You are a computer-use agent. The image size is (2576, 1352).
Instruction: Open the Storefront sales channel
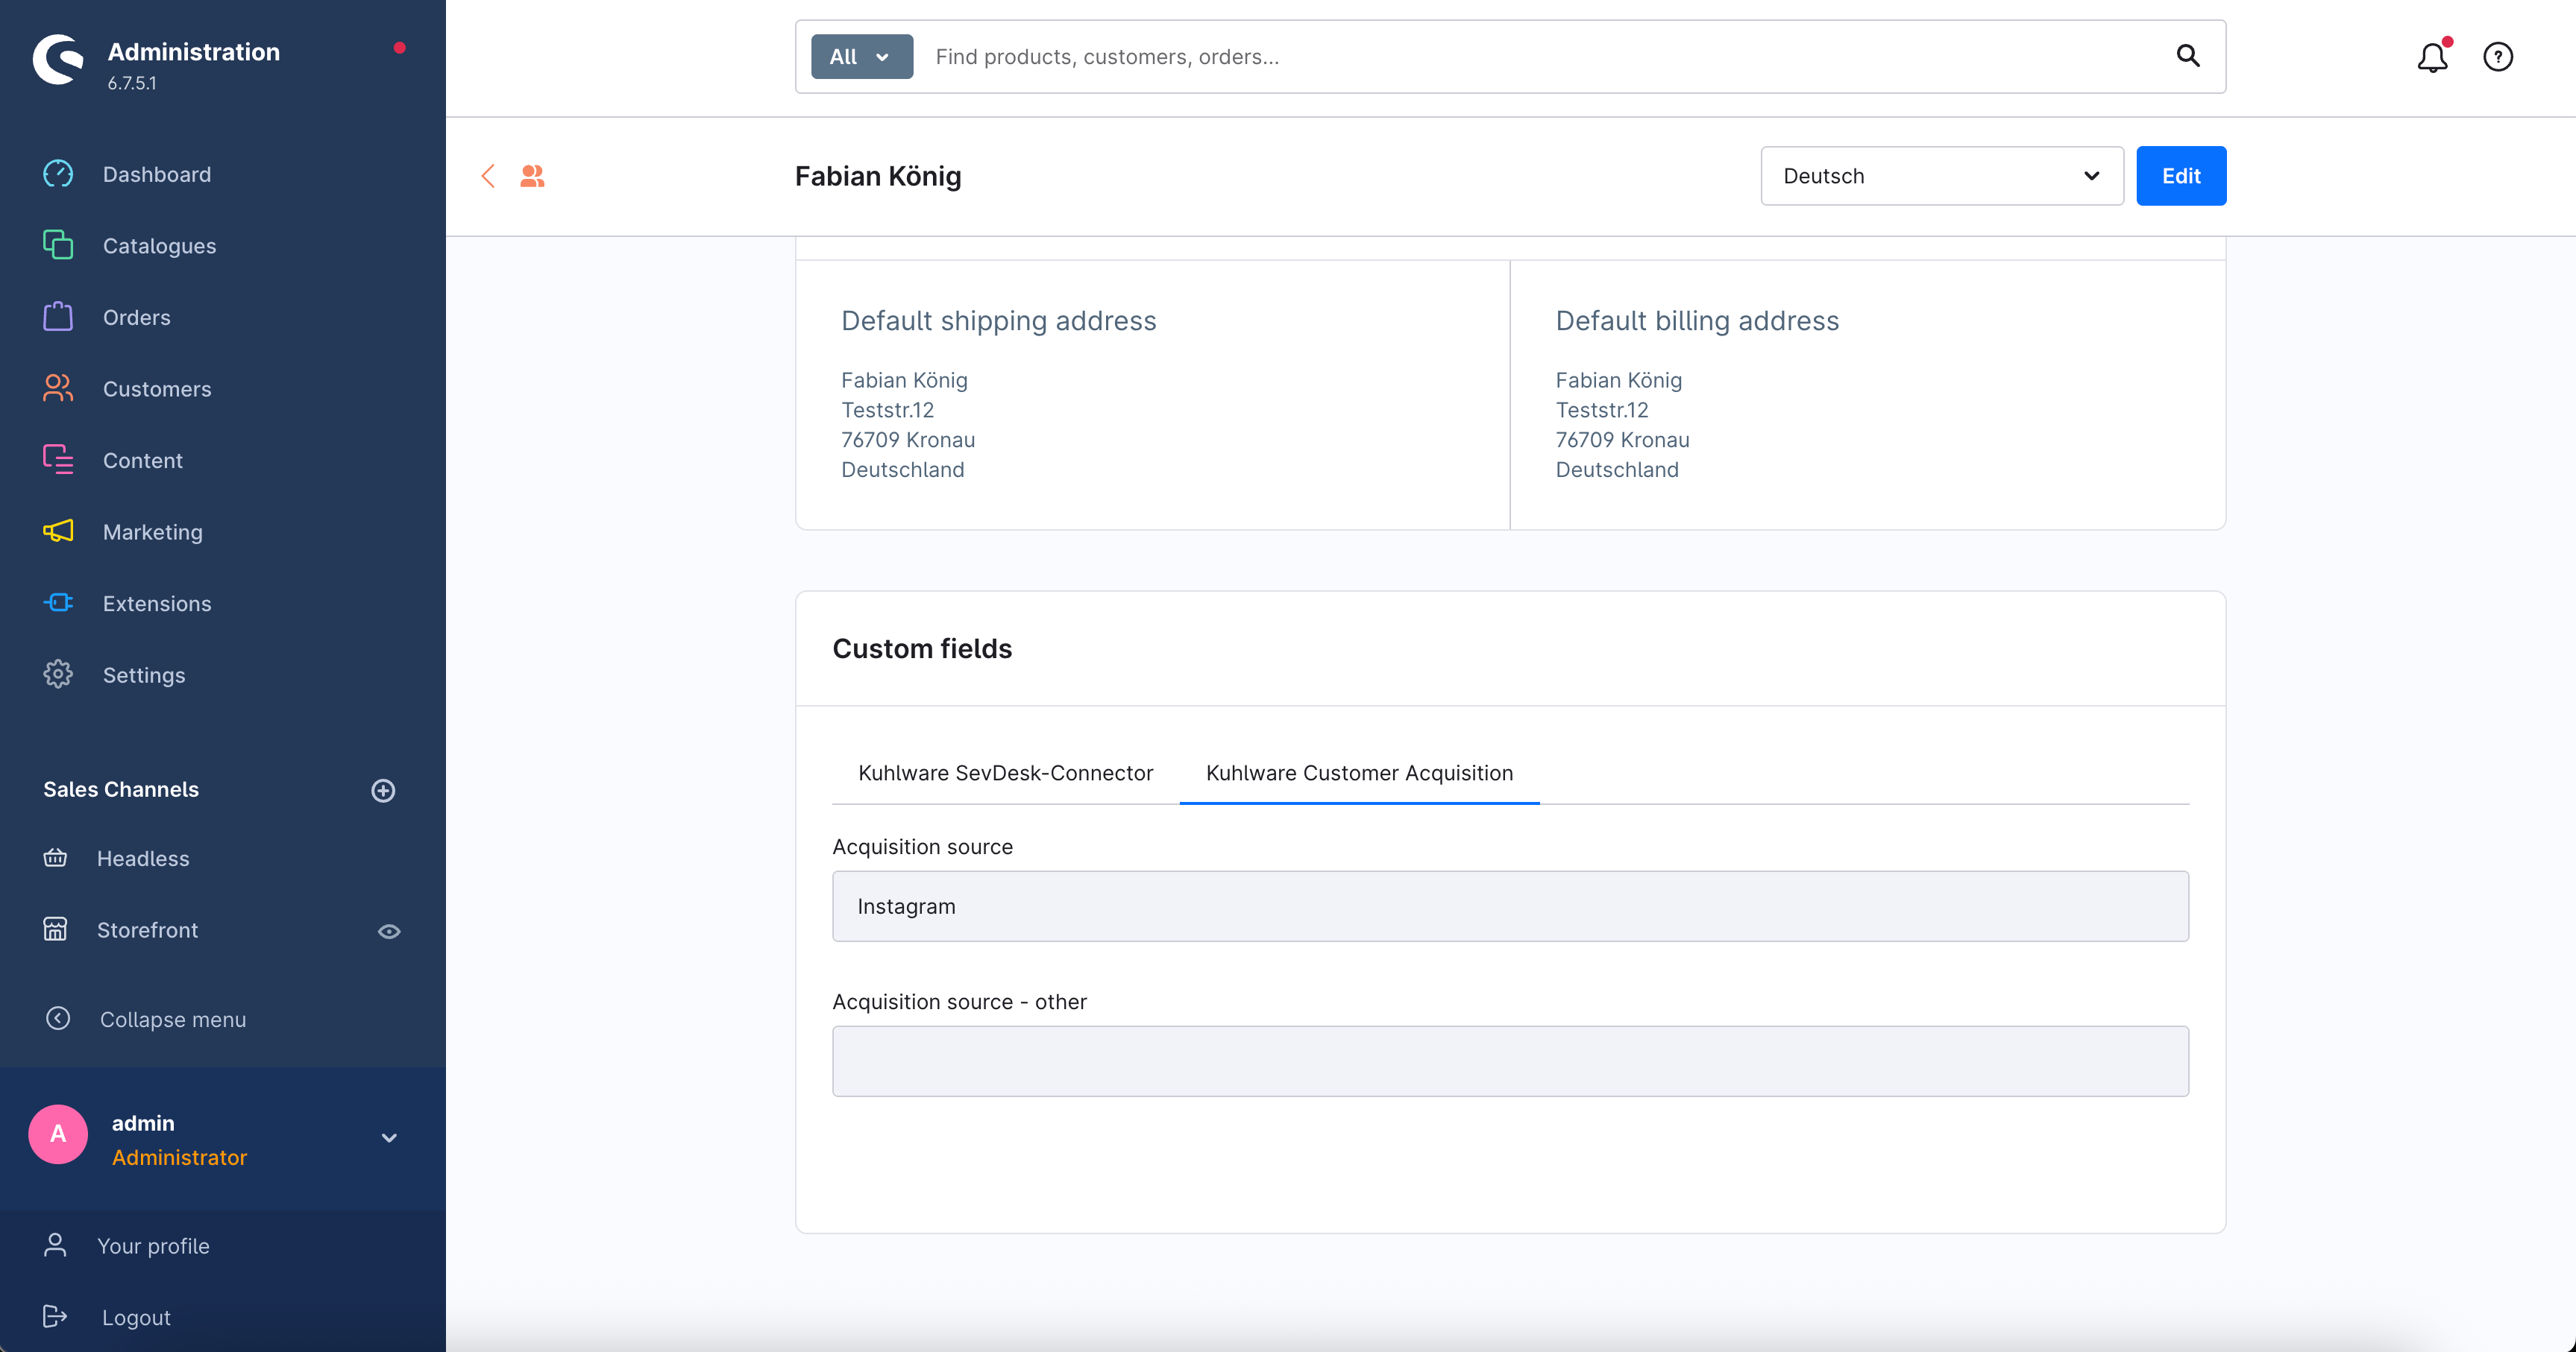pyautogui.click(x=147, y=930)
